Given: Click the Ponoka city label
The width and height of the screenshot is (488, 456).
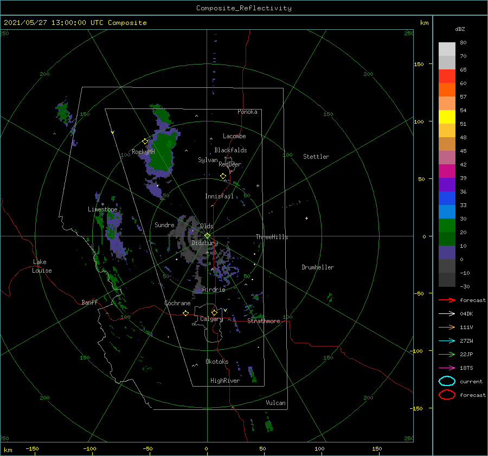Looking at the screenshot, I should pos(247,112).
